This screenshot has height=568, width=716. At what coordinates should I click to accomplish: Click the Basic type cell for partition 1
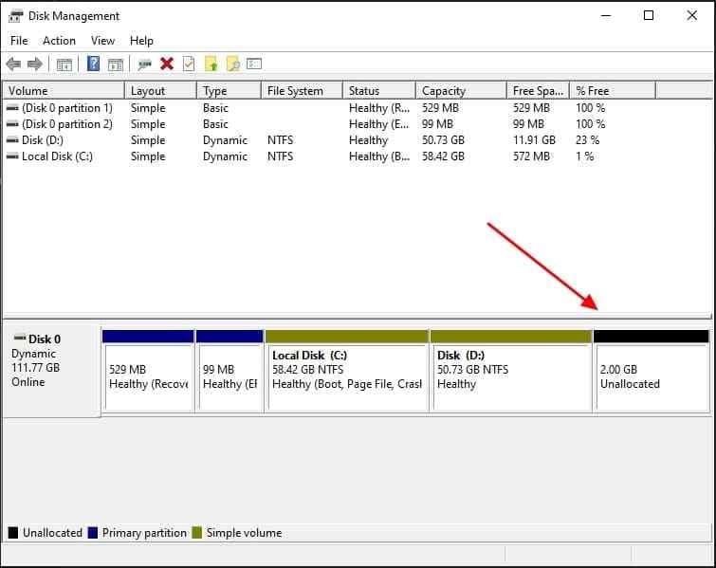click(x=215, y=108)
